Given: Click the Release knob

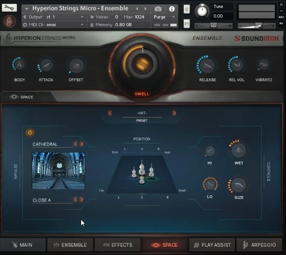Looking at the screenshot, I should (207, 65).
